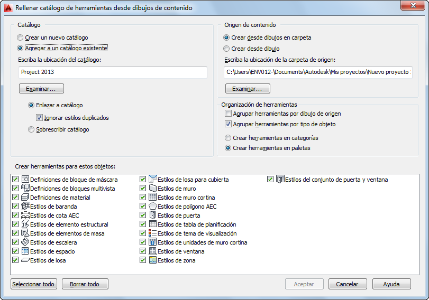
Task: Click the Estilos de puerta door icon
Action: pos(152,215)
